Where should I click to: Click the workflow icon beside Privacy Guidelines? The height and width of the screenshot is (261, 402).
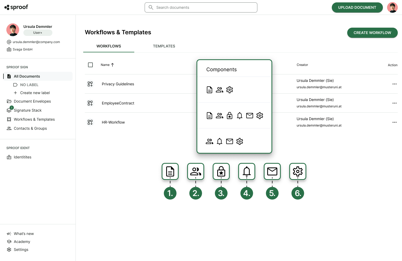click(x=90, y=84)
